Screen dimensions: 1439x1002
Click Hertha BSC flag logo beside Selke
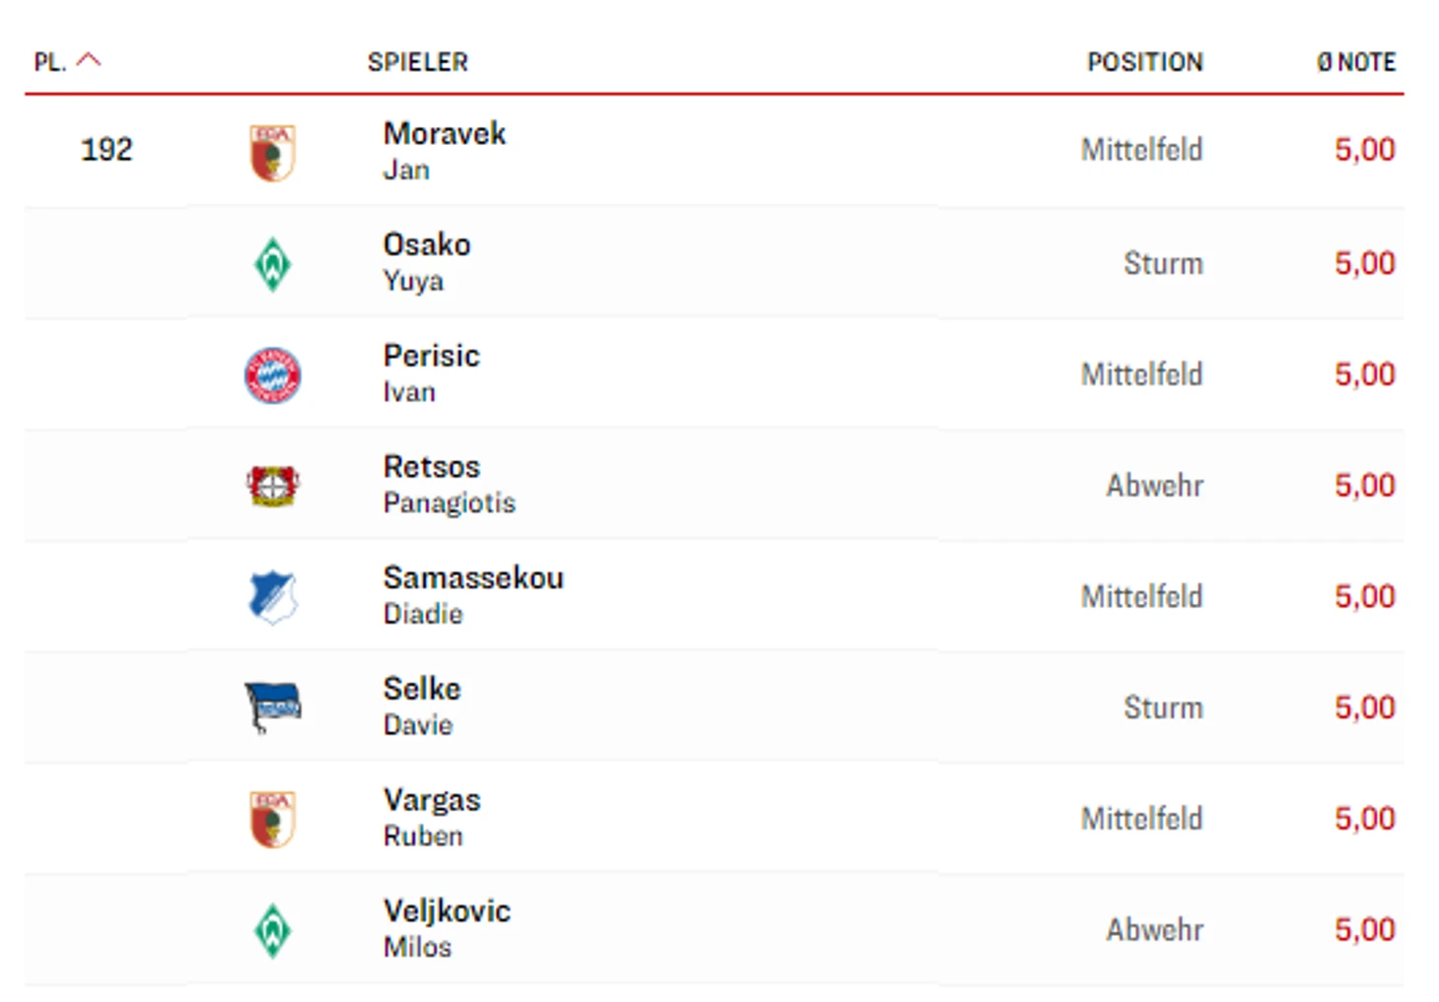point(273,708)
